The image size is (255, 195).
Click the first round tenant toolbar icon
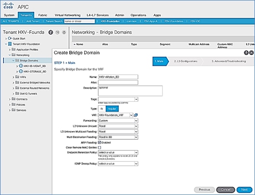coord(51,32)
